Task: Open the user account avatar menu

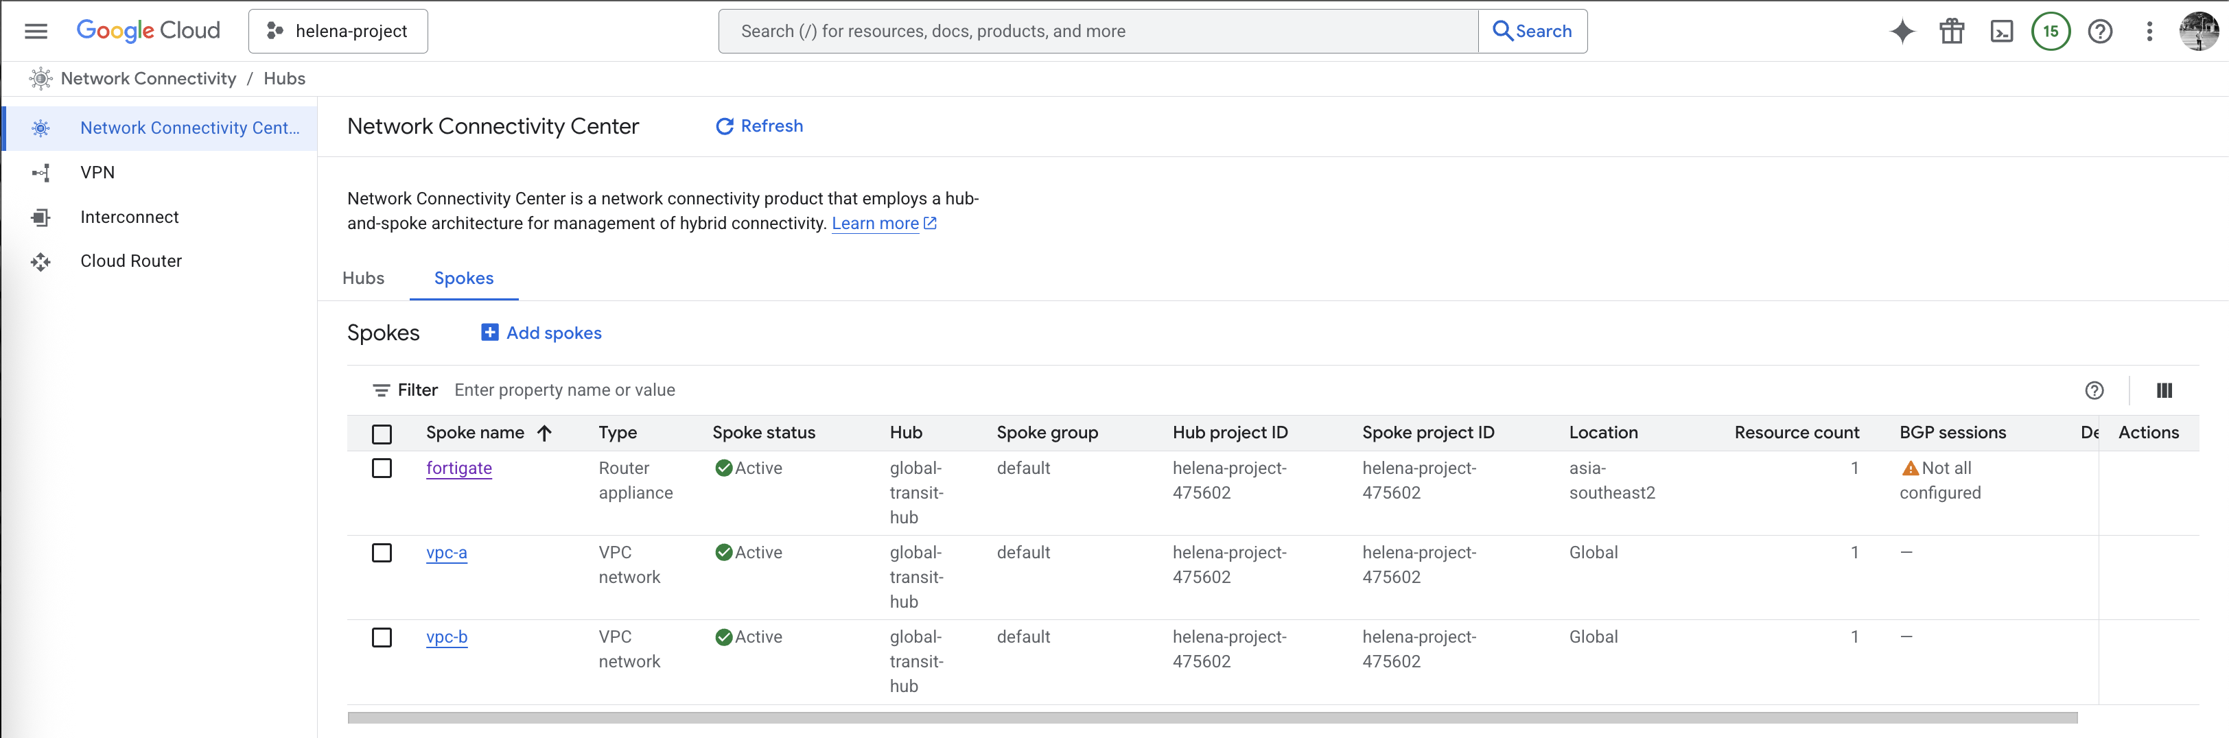Action: pos(2198,32)
